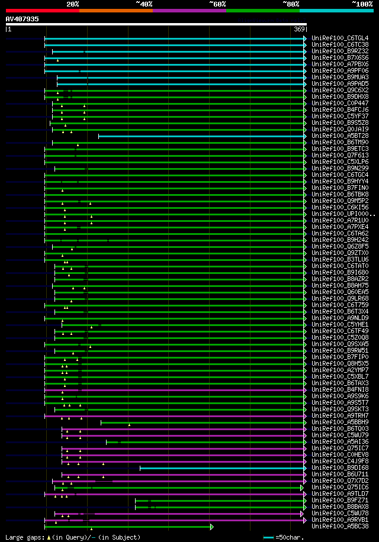Screen dimensions: 379x542
Task: Select label UniRef100_C5XLP6
Action: click(340, 162)
